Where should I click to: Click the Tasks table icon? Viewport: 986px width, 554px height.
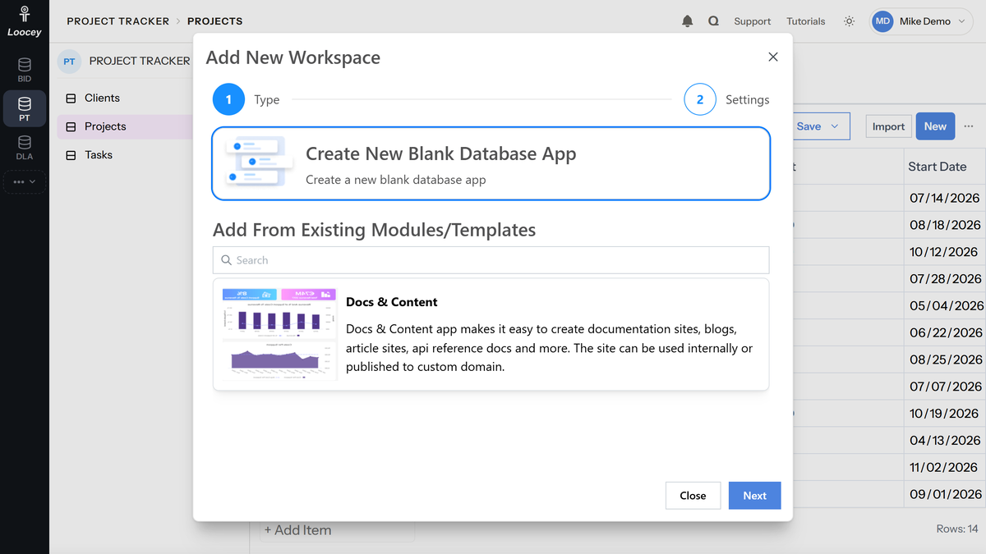pyautogui.click(x=71, y=155)
